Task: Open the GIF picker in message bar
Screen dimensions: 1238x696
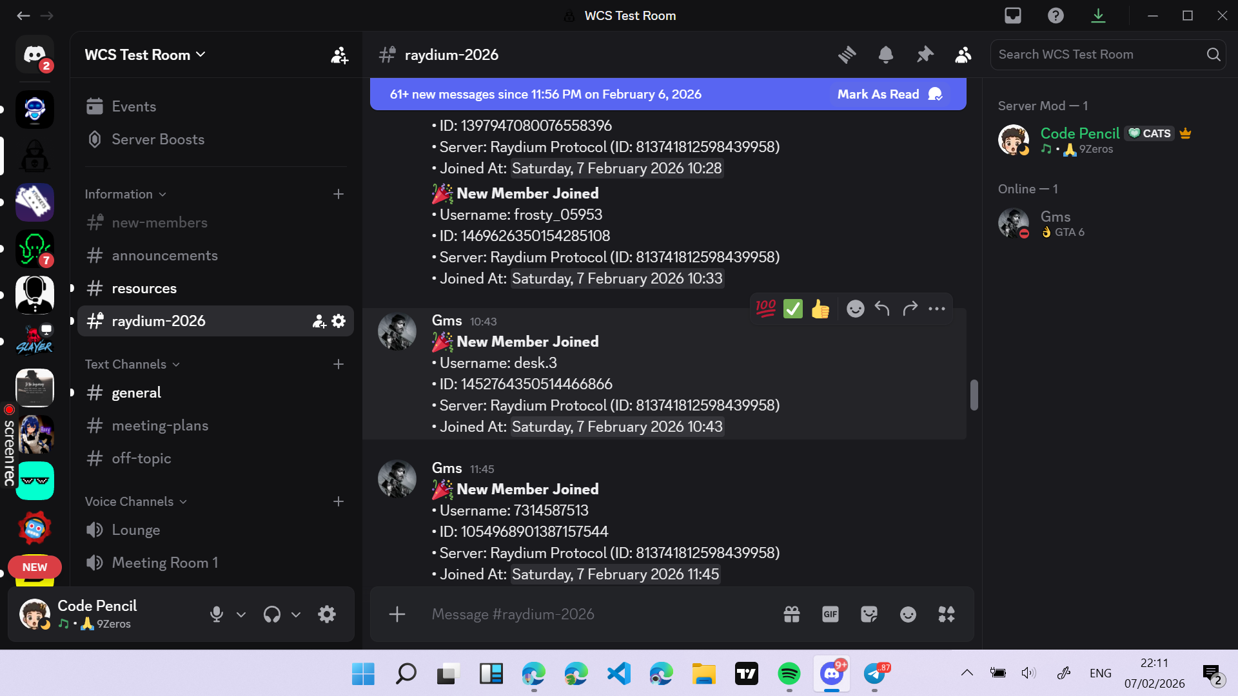Action: pyautogui.click(x=830, y=614)
